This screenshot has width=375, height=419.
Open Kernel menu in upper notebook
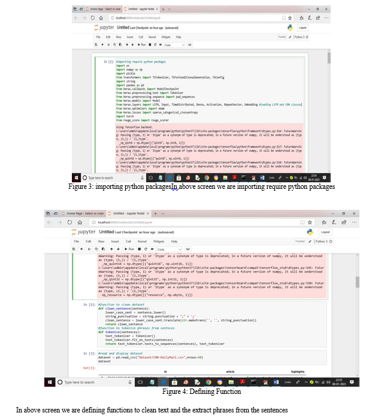152,37
